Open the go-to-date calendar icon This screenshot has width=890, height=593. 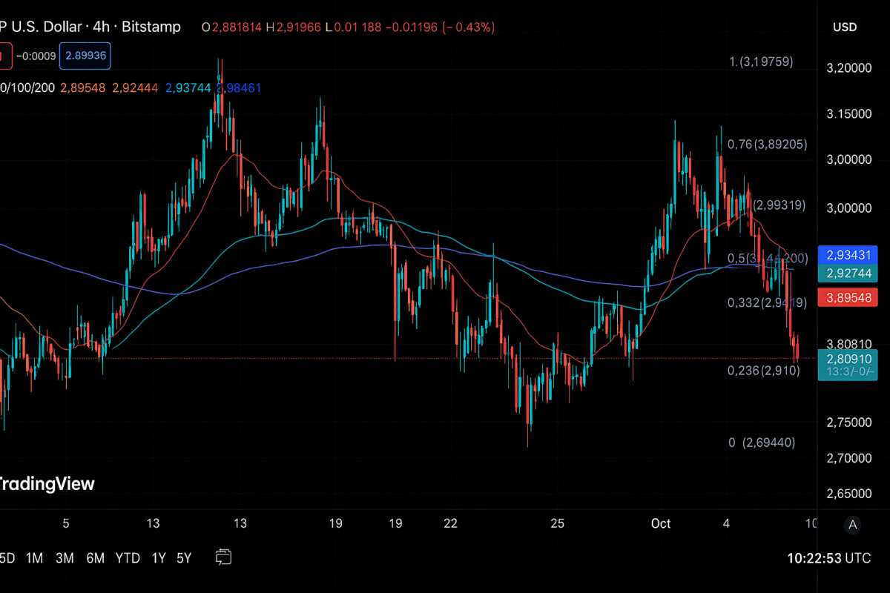click(223, 557)
